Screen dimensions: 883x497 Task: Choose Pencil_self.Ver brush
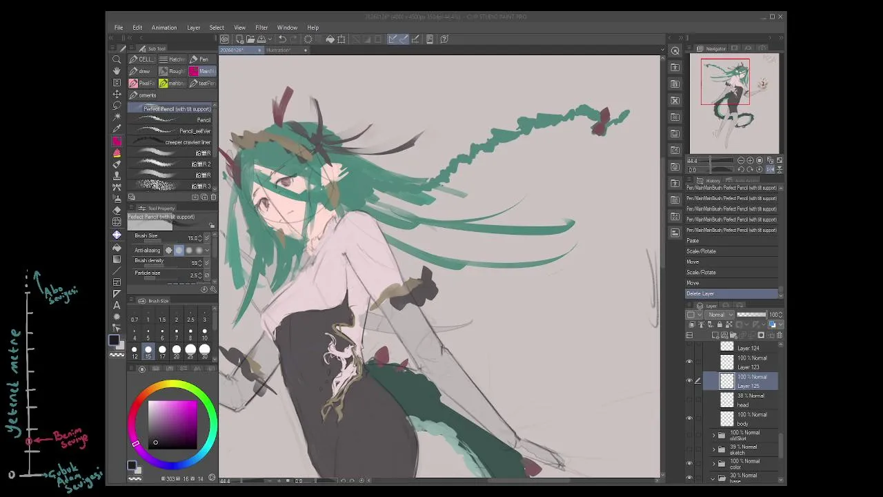[171, 131]
